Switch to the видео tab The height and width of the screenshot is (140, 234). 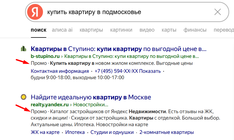147,30
